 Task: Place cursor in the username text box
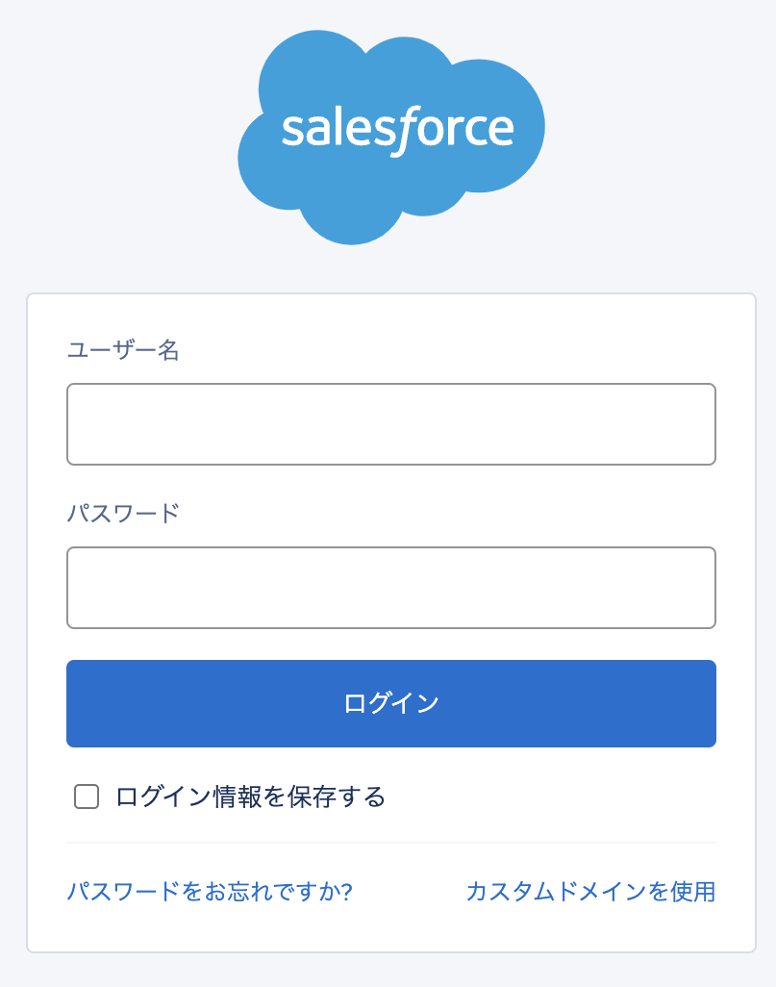390,424
